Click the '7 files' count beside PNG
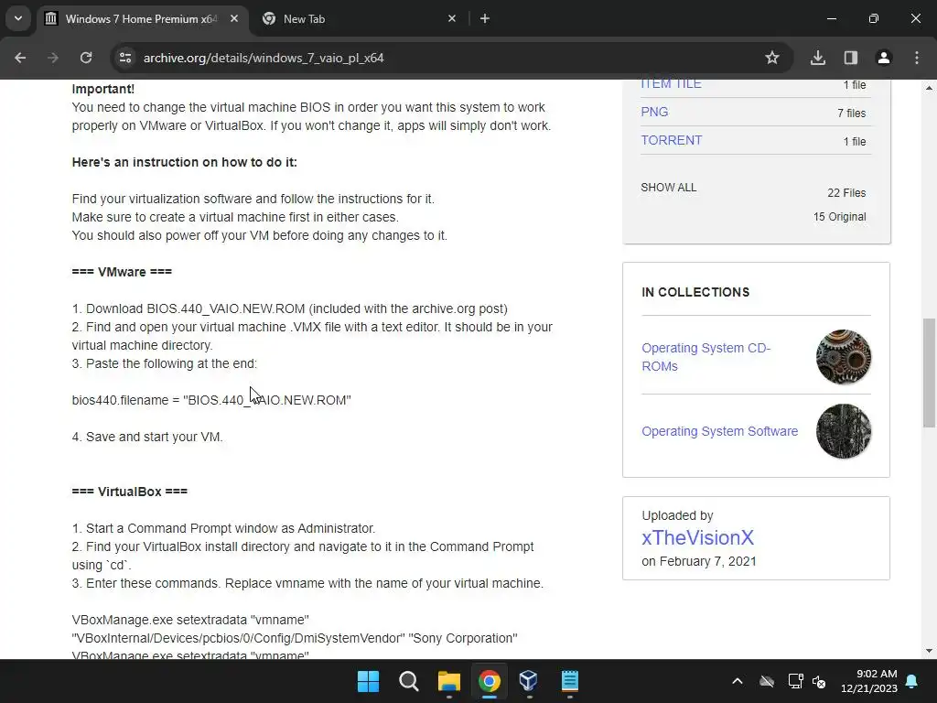 point(851,113)
